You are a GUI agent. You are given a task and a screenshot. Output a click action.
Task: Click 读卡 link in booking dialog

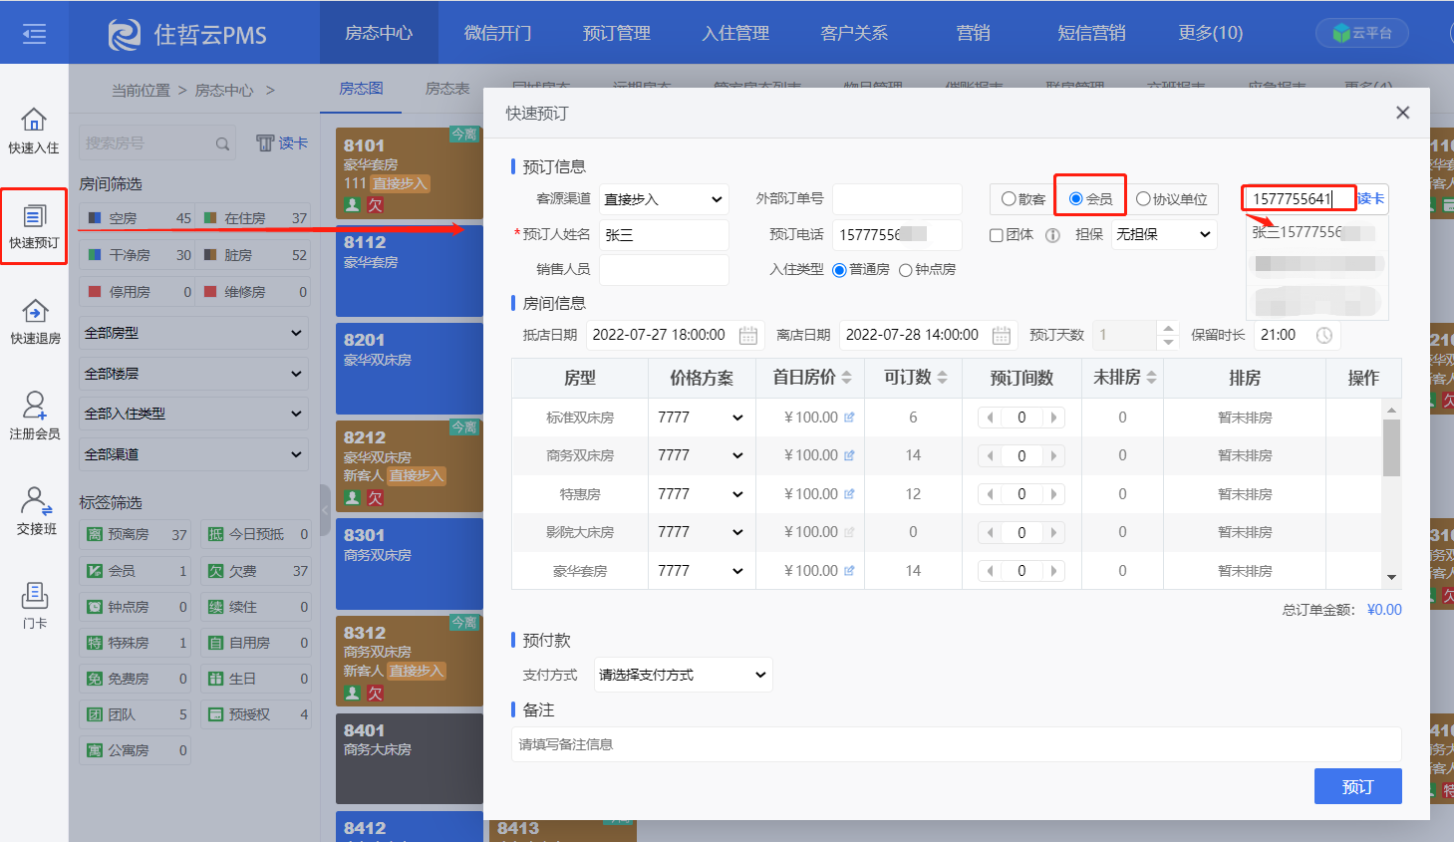click(1370, 199)
